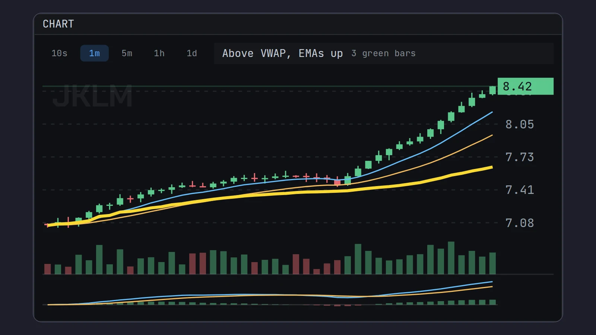Click the latest green candlestick at 8.42
Screen dimensions: 596x335
pyautogui.click(x=492, y=90)
